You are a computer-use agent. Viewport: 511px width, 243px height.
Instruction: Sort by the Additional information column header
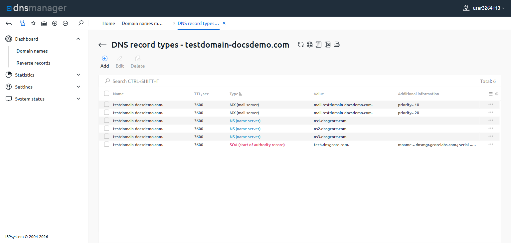(x=419, y=94)
